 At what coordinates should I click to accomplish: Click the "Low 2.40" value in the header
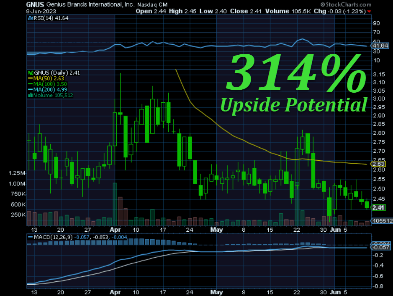tap(213, 11)
